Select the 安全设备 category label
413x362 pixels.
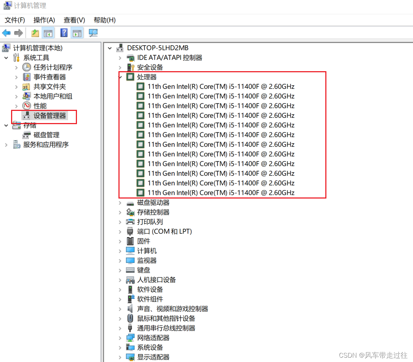150,67
